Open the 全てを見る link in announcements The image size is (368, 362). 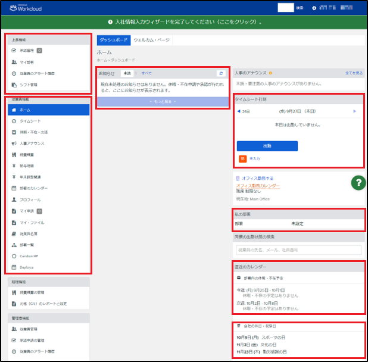pyautogui.click(x=354, y=73)
